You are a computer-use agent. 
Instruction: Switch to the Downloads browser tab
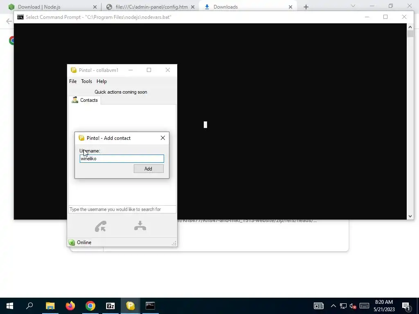click(248, 7)
